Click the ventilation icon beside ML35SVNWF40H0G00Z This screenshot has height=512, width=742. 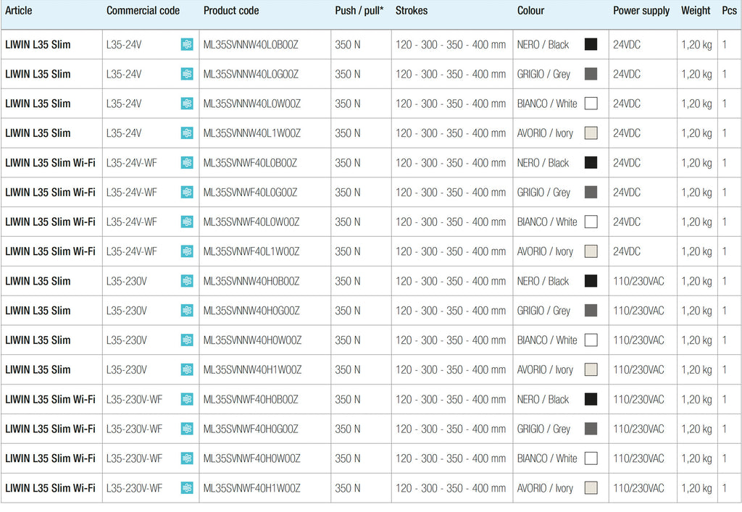(187, 428)
